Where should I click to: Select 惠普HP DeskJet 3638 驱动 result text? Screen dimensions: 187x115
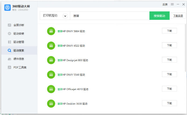point(72,104)
